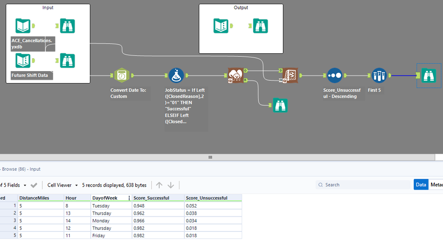The image size is (443, 243).
Task: Grab the results pane splitter handle
Action: pyautogui.click(x=210, y=157)
